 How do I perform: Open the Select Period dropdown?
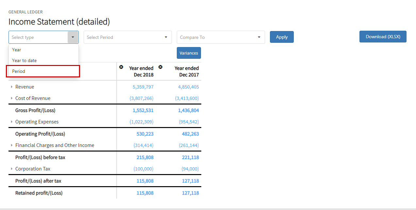(128, 37)
